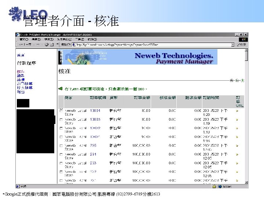Screen dimensions: 264x198
Task: Open order number 10004 link
Action: [x=95, y=111]
